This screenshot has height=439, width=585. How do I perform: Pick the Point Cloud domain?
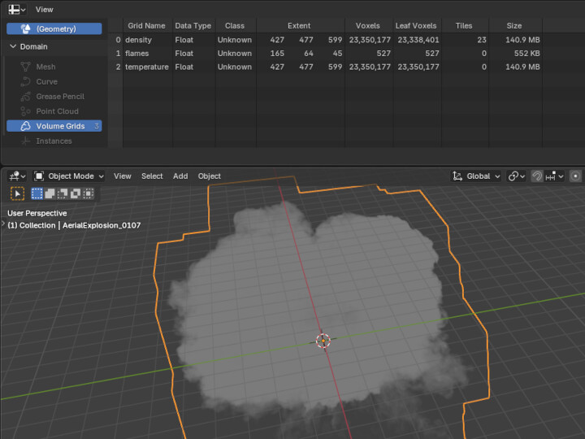pos(57,111)
